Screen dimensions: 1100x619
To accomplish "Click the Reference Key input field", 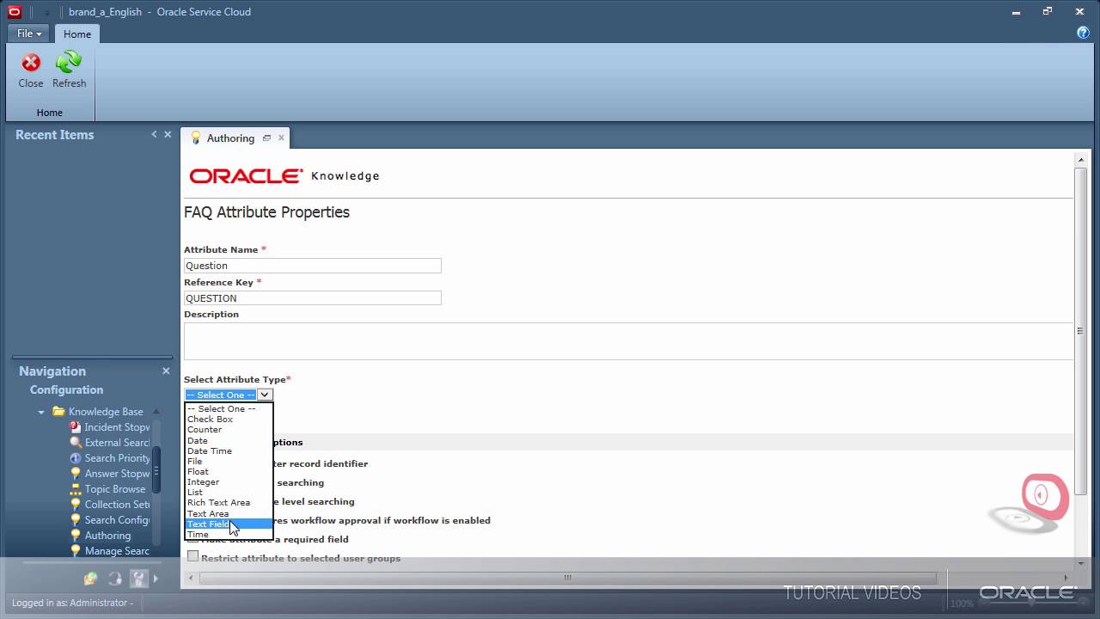I will (312, 298).
